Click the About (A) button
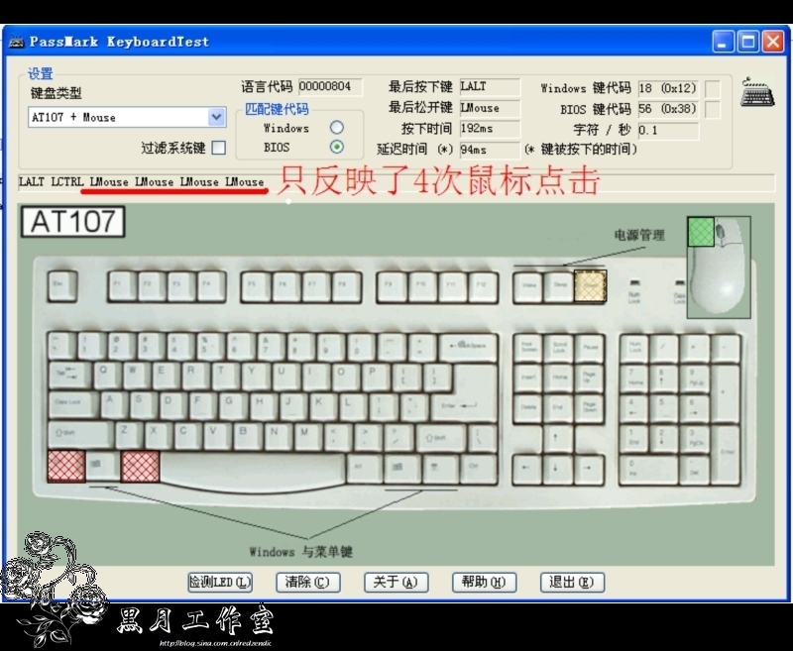This screenshot has height=651, width=793. [x=396, y=583]
